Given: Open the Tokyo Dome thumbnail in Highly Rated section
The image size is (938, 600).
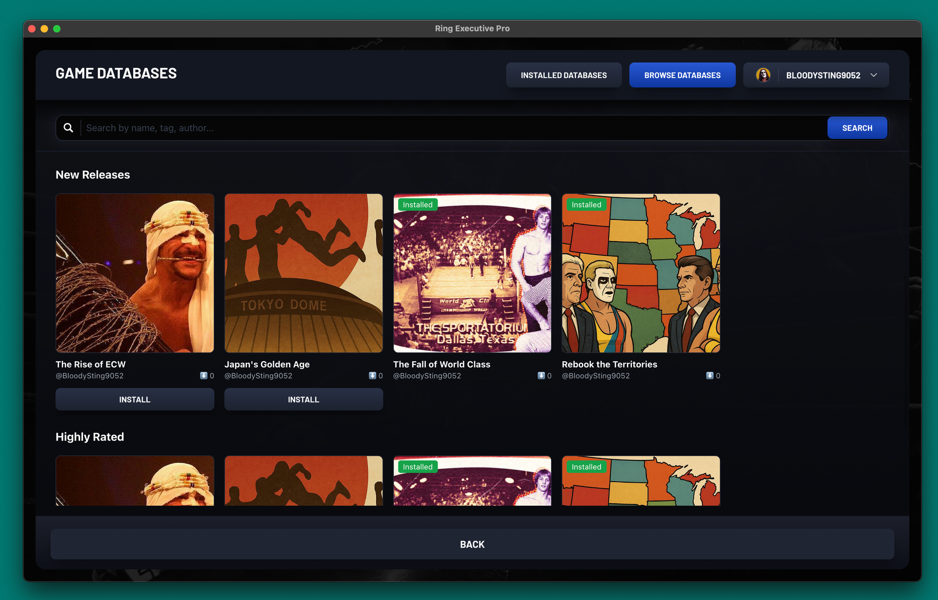Looking at the screenshot, I should click(x=303, y=481).
